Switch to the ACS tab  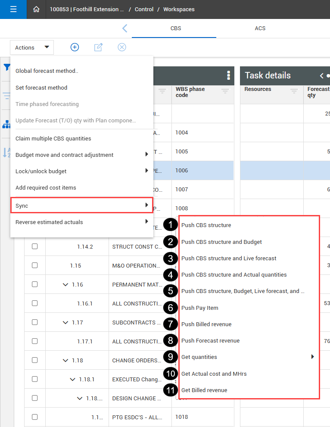260,28
